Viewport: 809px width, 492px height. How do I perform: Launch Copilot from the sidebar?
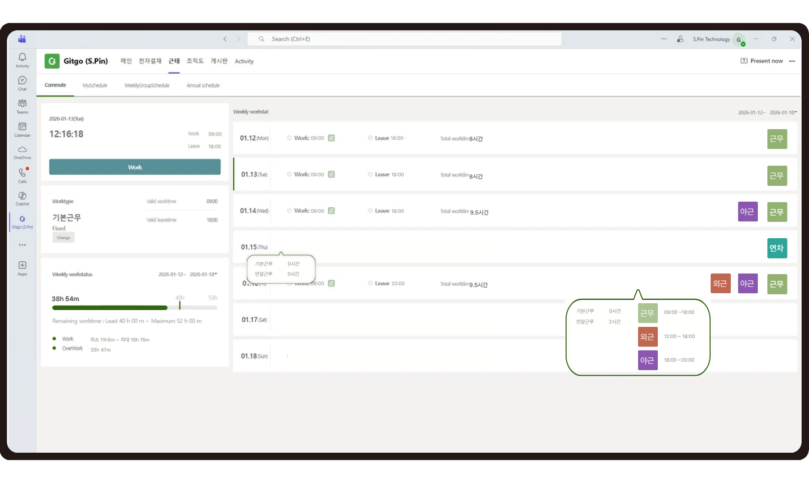tap(22, 198)
